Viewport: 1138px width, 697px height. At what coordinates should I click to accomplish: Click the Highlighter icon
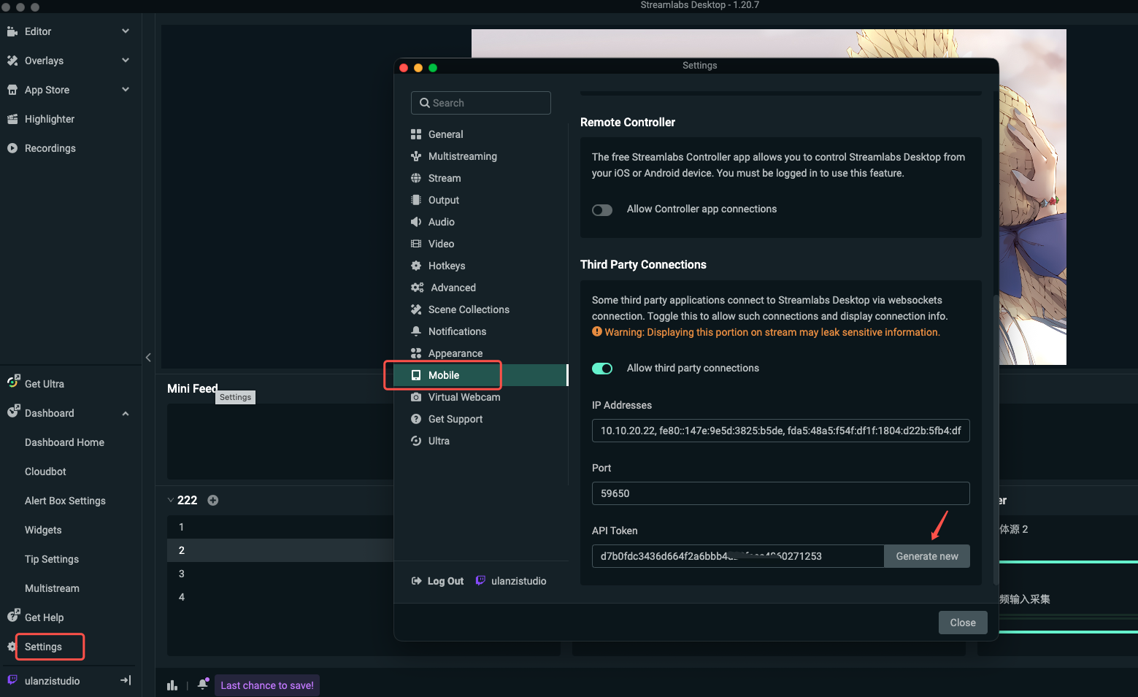pos(12,119)
